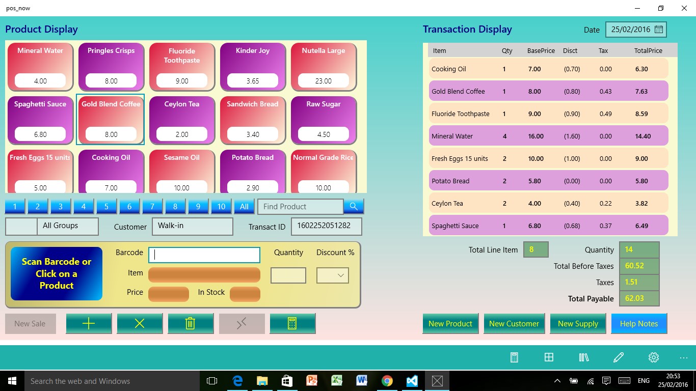This screenshot has width=696, height=391.
Task: Click inside the Barcode input field
Action: point(204,254)
